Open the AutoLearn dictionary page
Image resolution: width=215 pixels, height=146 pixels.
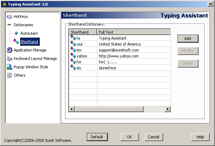pyautogui.click(x=29, y=33)
